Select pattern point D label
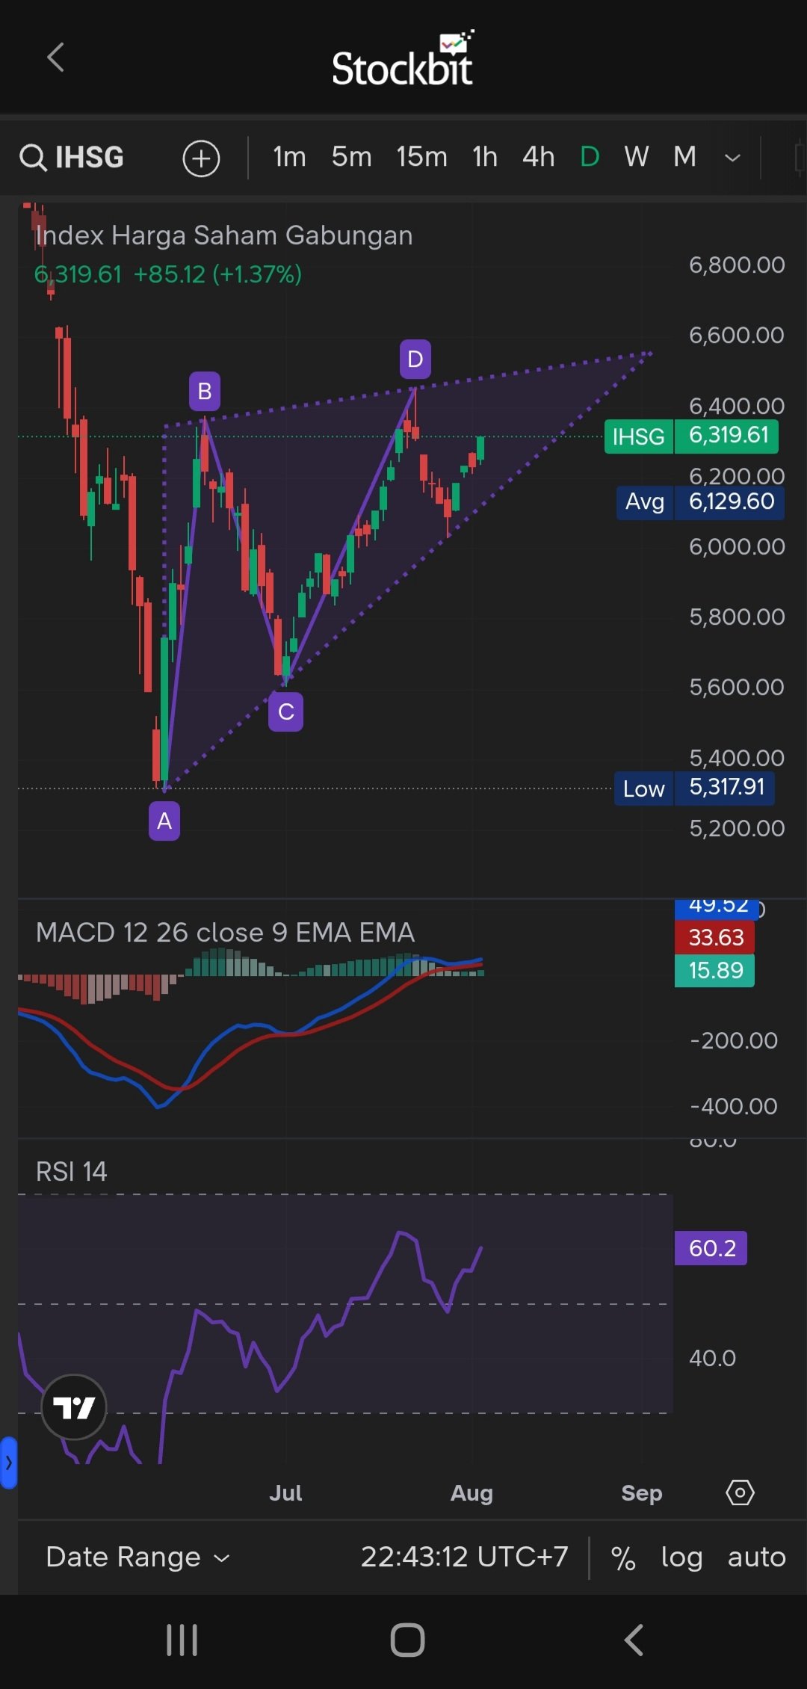Viewport: 807px width, 1689px height. (x=415, y=359)
